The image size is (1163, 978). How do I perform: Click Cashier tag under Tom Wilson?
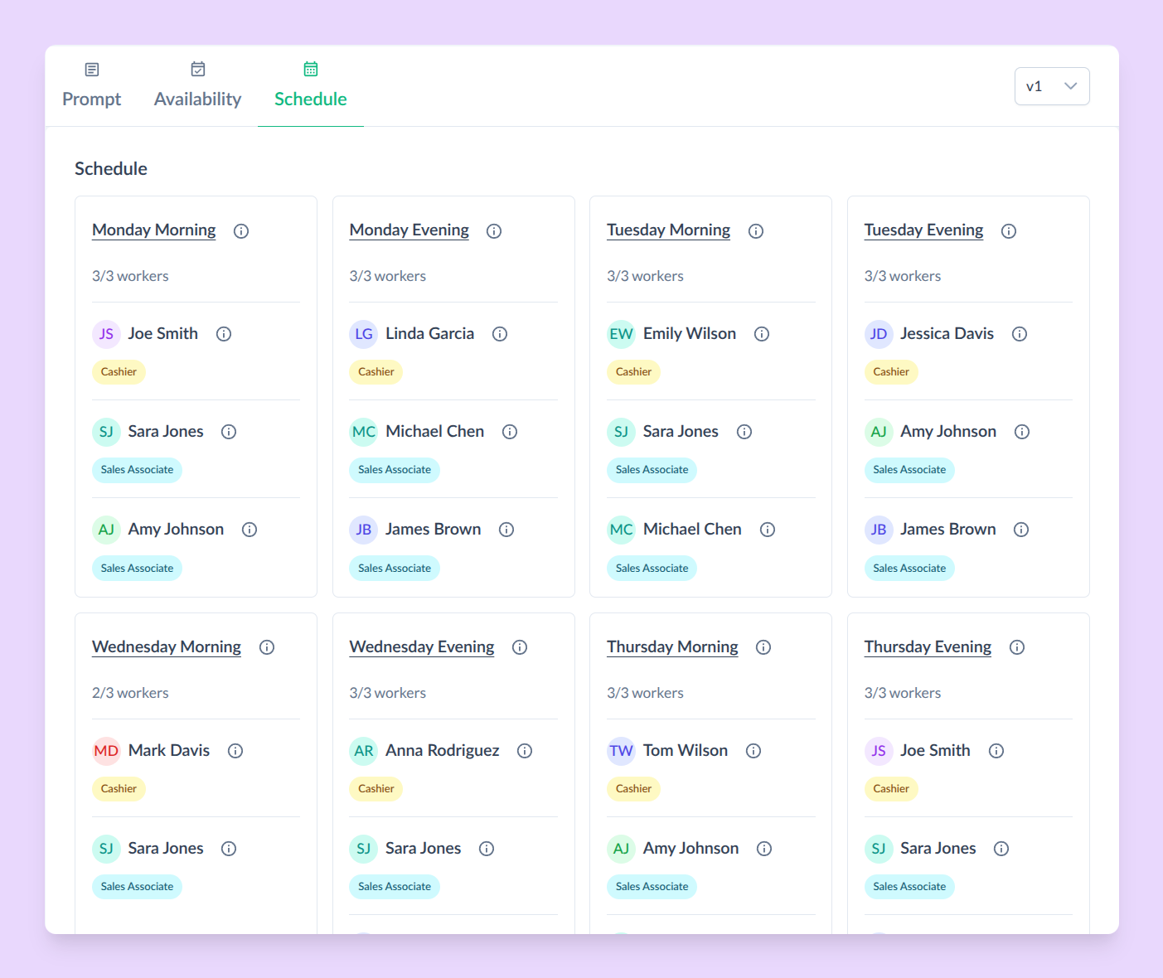pos(634,789)
